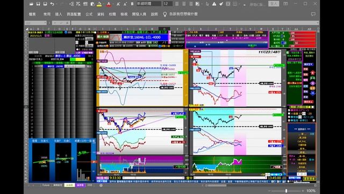Open the borders grid icon
The width and height of the screenshot is (344, 194).
tap(235, 4)
